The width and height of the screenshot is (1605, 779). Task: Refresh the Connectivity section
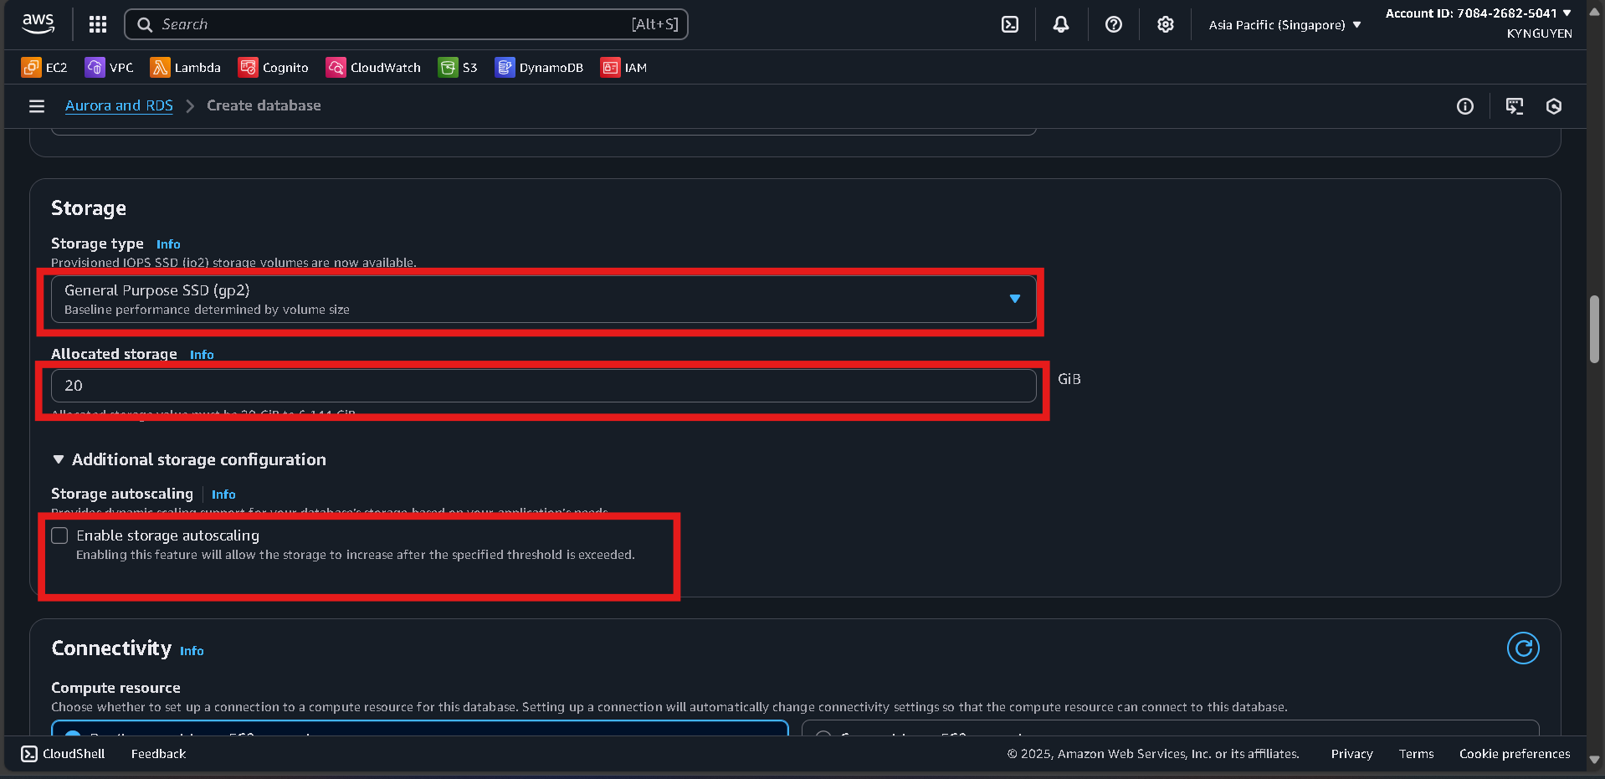(x=1522, y=648)
